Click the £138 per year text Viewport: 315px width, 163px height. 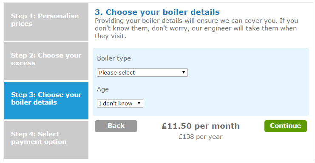[201, 137]
